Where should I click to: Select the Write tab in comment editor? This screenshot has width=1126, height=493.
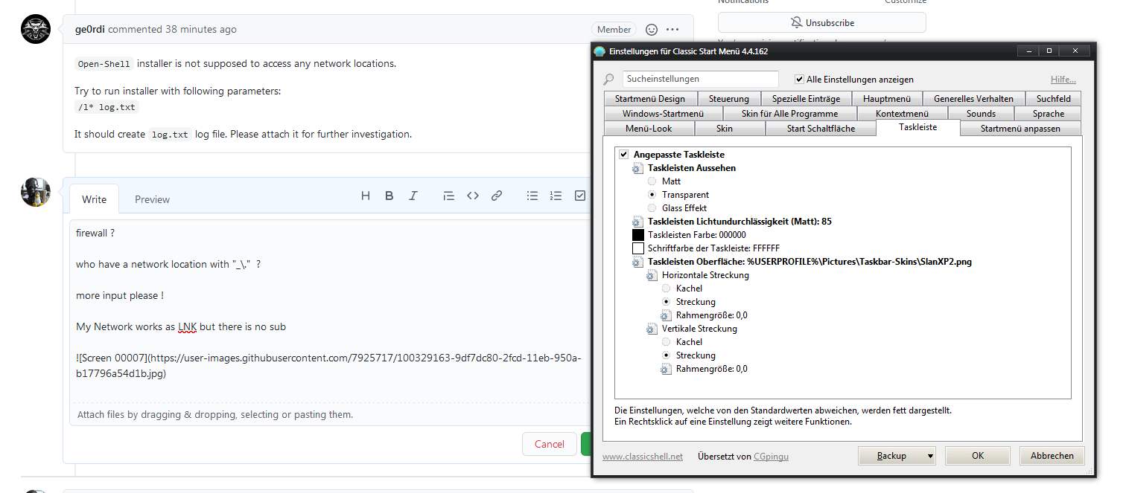(94, 199)
